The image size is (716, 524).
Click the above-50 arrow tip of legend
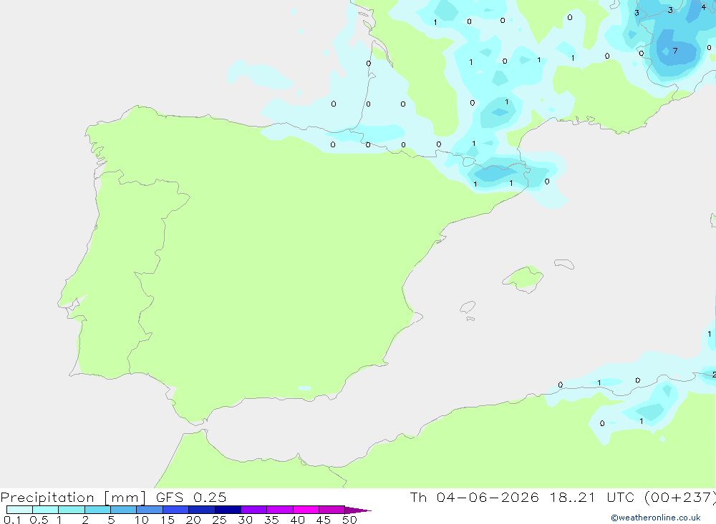358,510
